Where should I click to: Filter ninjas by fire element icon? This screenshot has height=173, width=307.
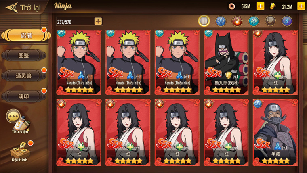pyautogui.click(x=237, y=21)
